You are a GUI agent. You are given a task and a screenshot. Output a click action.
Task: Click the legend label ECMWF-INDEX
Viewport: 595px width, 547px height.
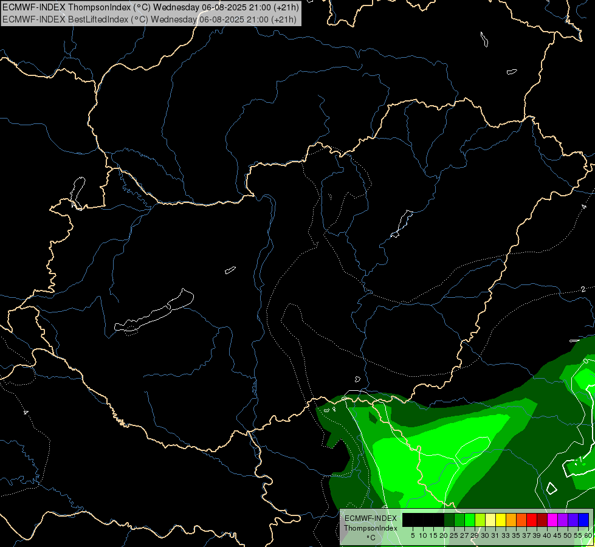[371, 518]
